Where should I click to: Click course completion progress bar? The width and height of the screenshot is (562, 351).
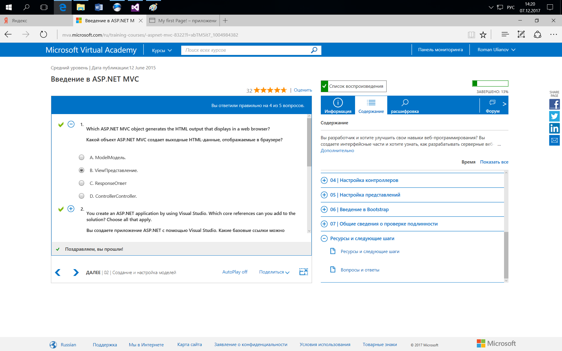[x=490, y=84]
